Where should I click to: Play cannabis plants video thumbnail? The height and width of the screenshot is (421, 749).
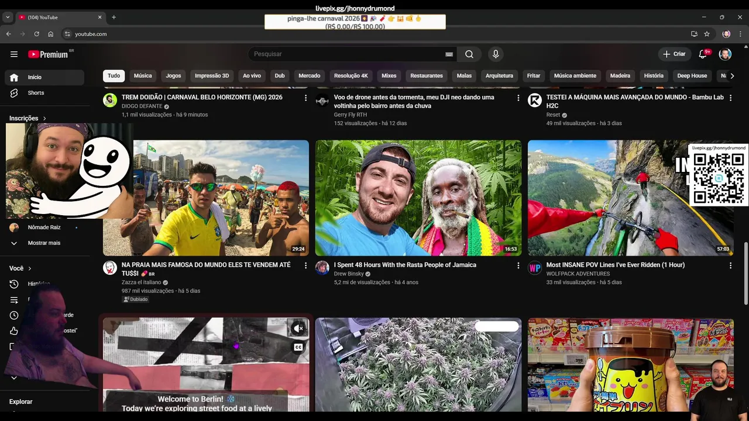[418, 365]
